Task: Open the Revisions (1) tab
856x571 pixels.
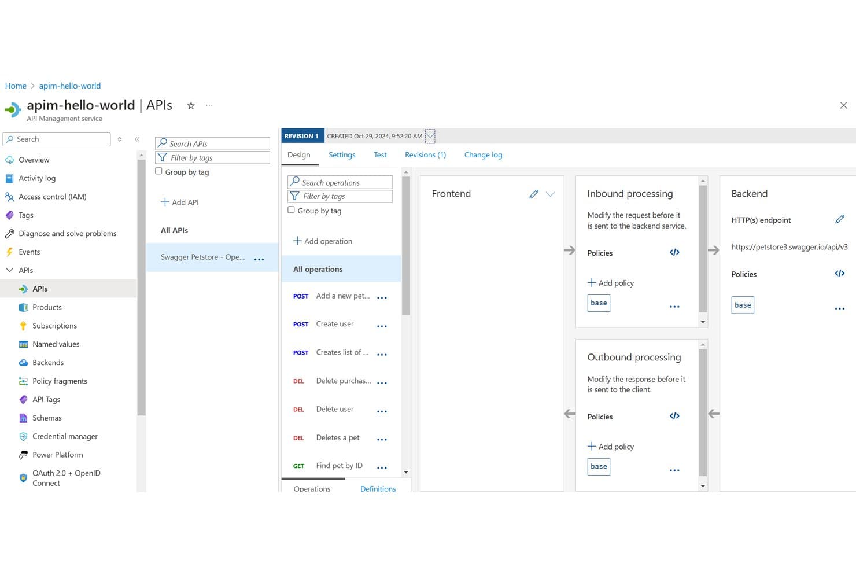Action: tap(425, 155)
